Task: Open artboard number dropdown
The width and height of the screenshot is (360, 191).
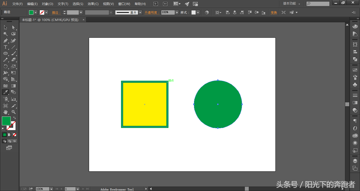Action: [78, 189]
